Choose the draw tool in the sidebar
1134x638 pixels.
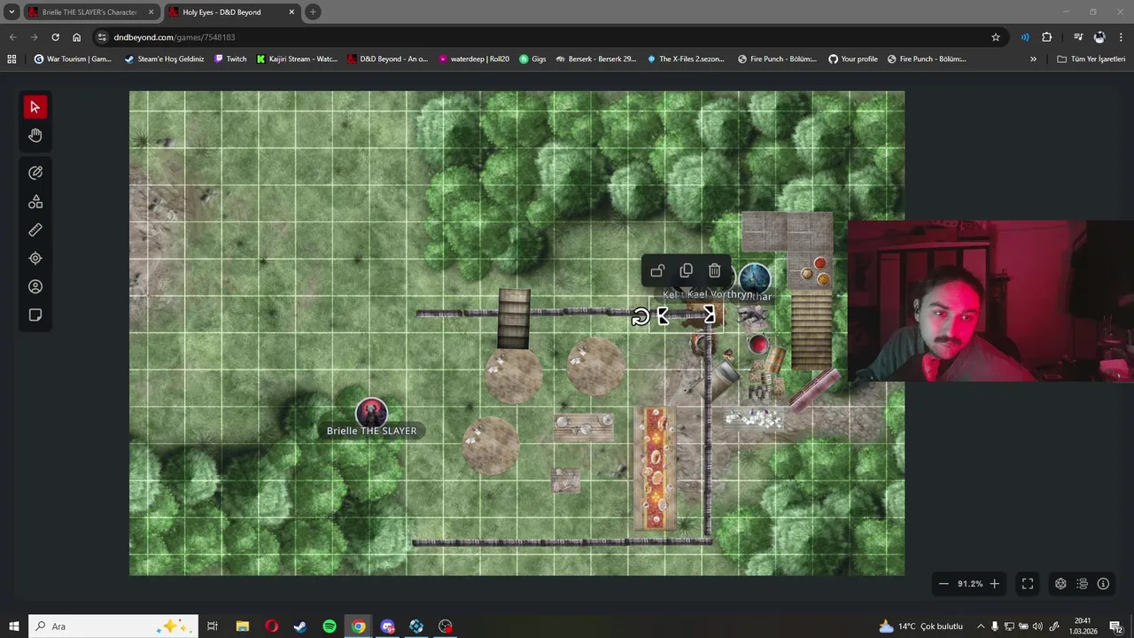pos(35,173)
